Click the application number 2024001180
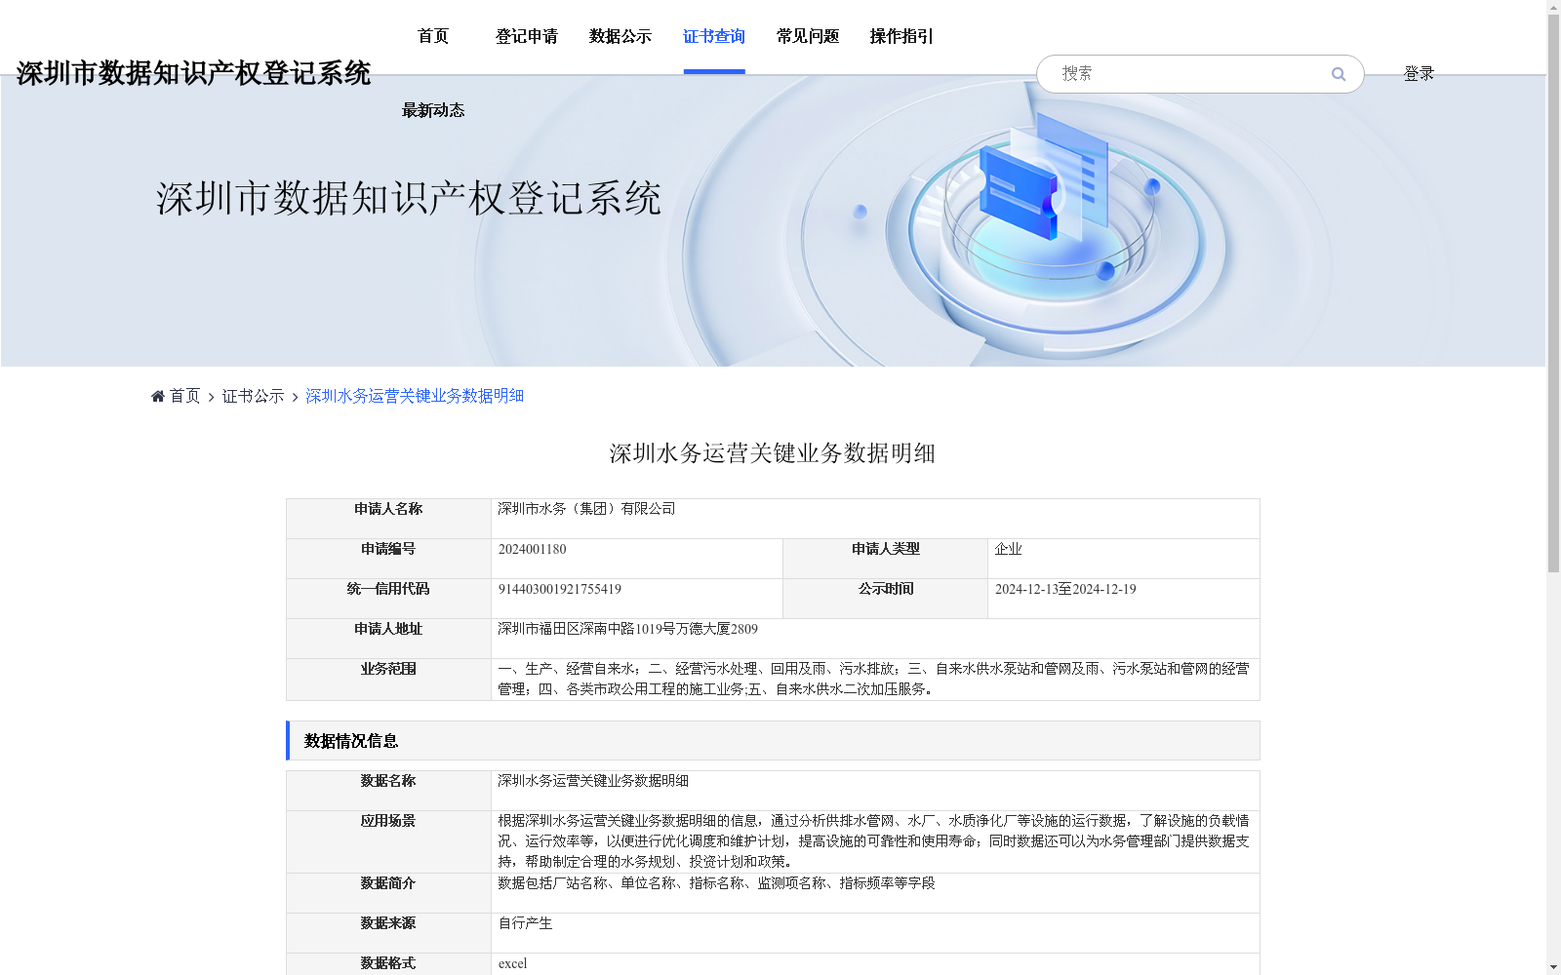1561x975 pixels. click(533, 549)
